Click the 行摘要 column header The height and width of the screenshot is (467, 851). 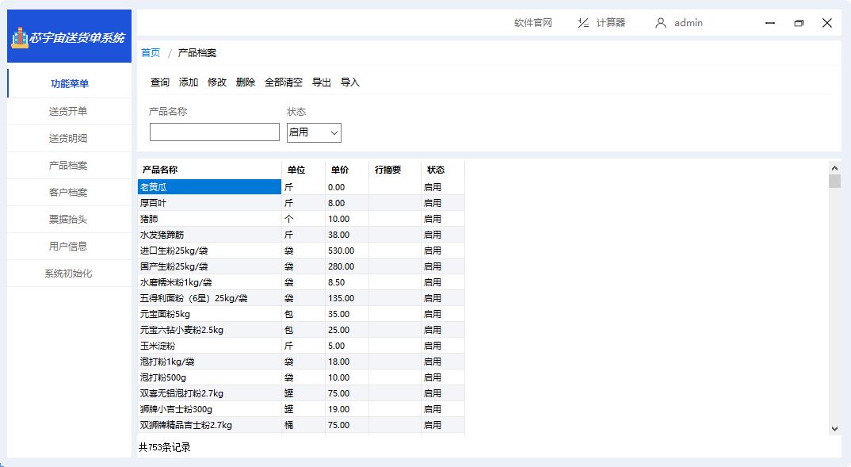[x=395, y=170]
